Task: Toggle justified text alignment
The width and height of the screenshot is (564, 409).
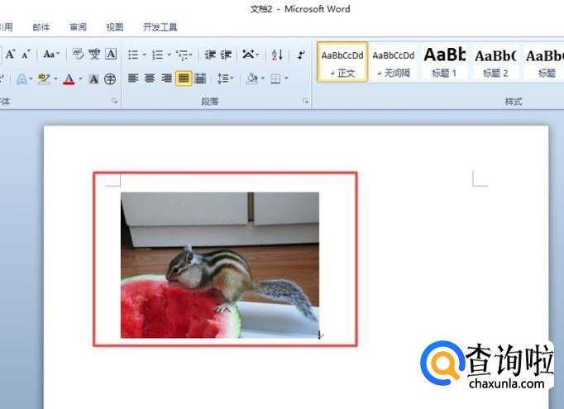Action: (x=183, y=78)
